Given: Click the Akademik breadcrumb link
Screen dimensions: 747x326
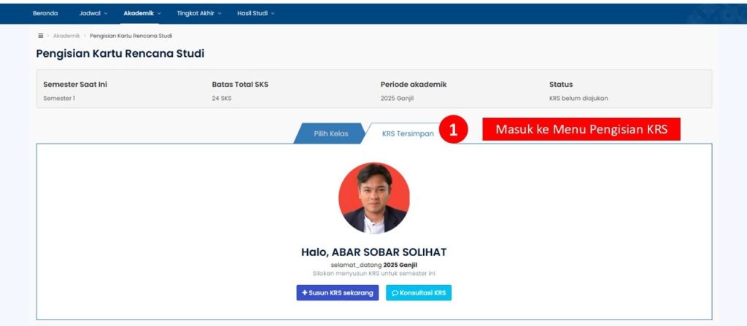Looking at the screenshot, I should pyautogui.click(x=66, y=36).
